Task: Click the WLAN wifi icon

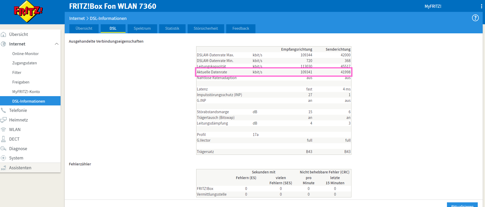Action: 4,129
